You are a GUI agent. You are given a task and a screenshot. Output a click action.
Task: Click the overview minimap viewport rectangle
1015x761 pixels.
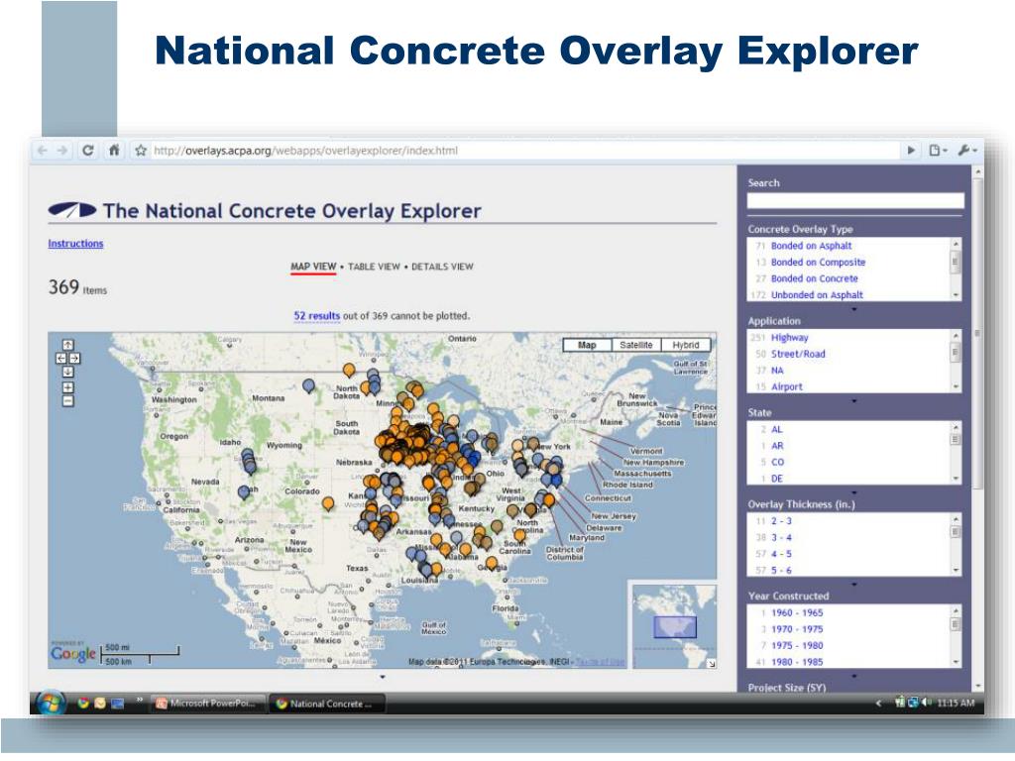tap(675, 627)
